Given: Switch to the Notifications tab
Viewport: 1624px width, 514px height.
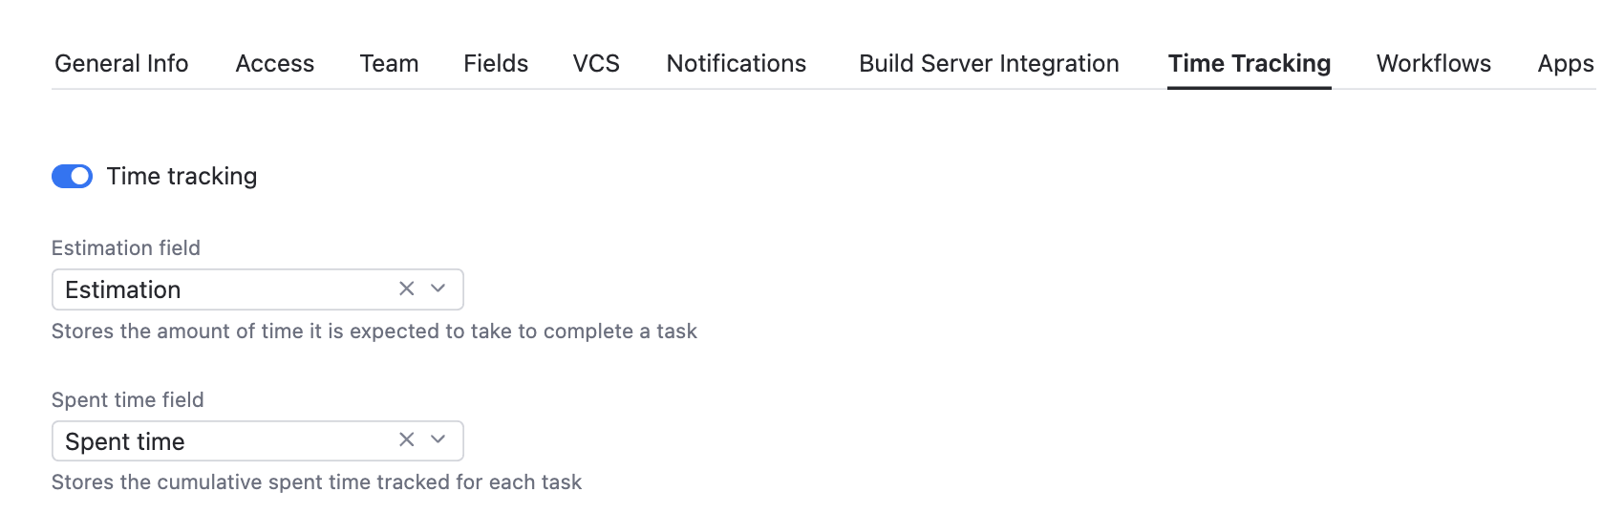Looking at the screenshot, I should pos(737,64).
